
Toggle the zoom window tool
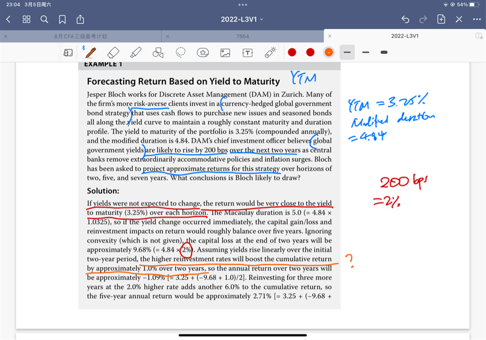pyautogui.click(x=68, y=52)
